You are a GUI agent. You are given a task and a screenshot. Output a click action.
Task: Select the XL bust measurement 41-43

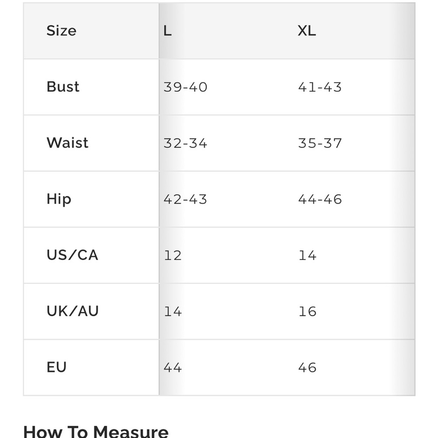point(320,87)
